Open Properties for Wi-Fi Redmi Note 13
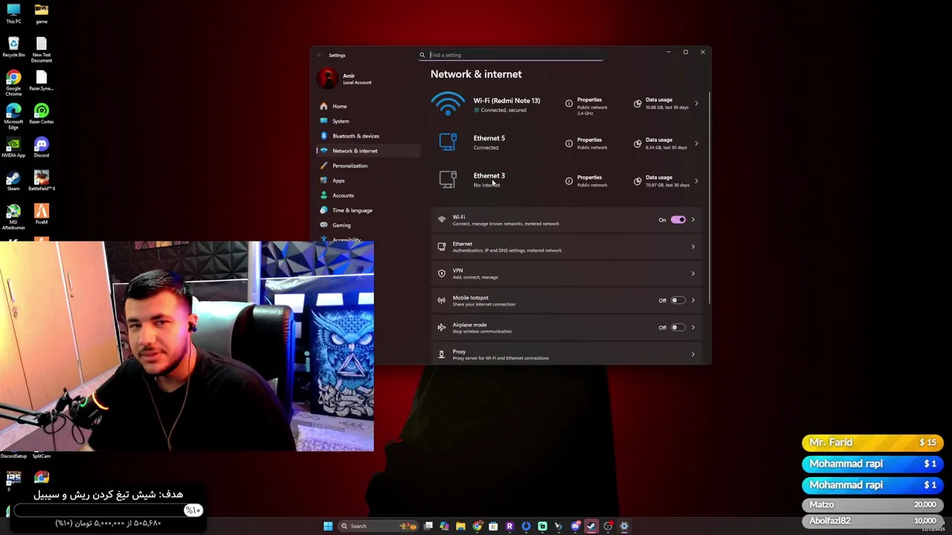Image resolution: width=952 pixels, height=535 pixels. (x=587, y=106)
